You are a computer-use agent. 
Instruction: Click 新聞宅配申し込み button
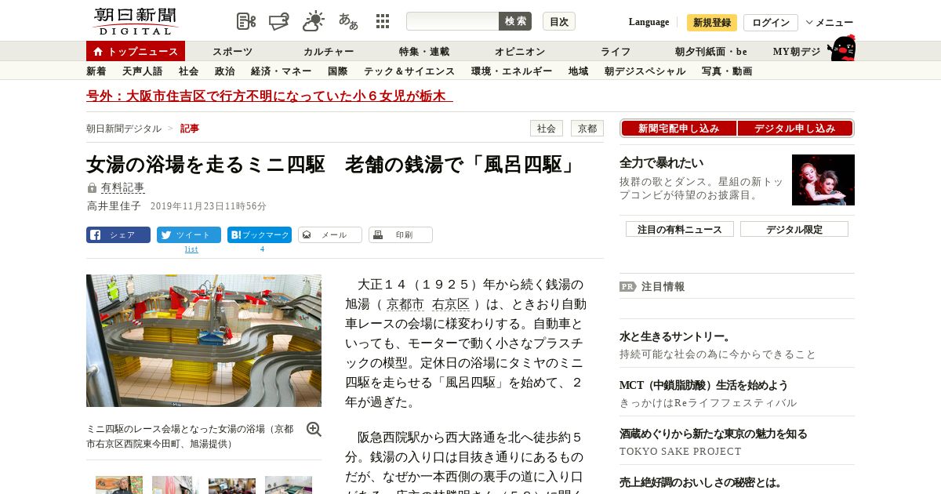678,128
